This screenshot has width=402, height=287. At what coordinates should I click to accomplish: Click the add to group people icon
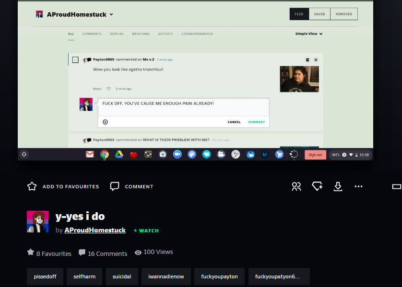[x=296, y=186]
